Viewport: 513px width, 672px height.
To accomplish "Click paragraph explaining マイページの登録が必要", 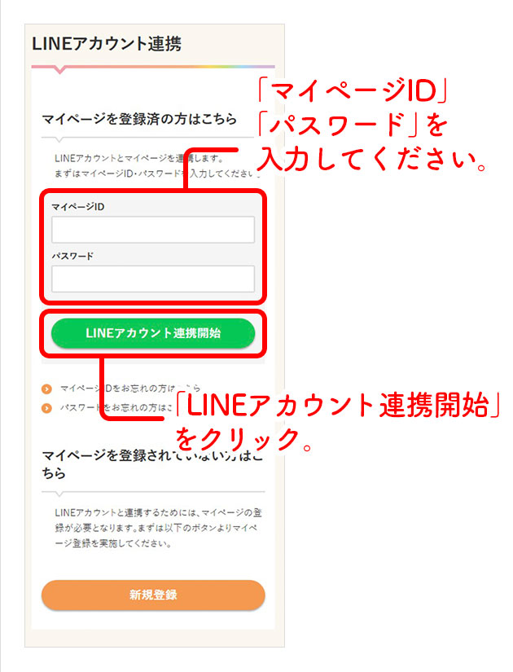I will 158,528.
